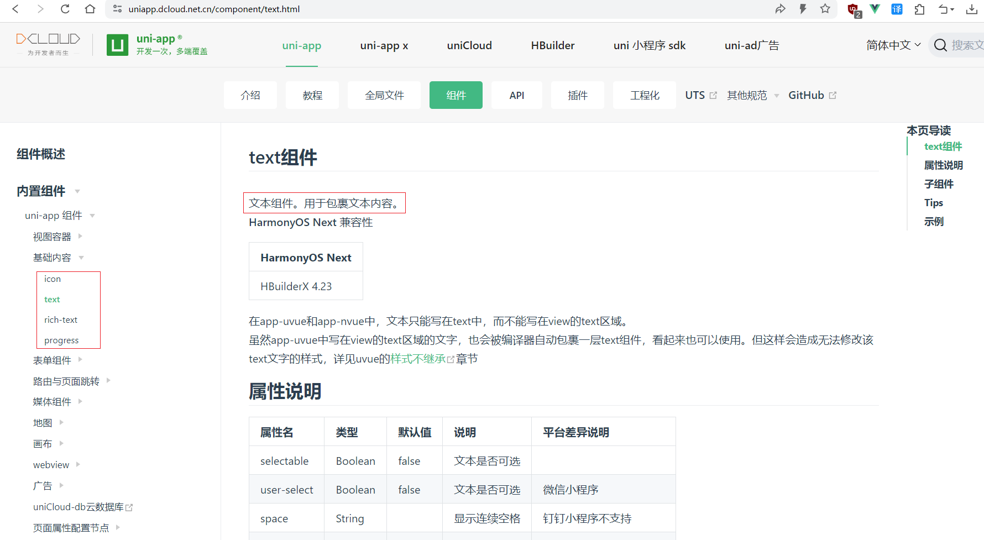Viewport: 984px width, 540px height.
Task: Expand the 其他规范 dropdown
Action: click(x=753, y=95)
